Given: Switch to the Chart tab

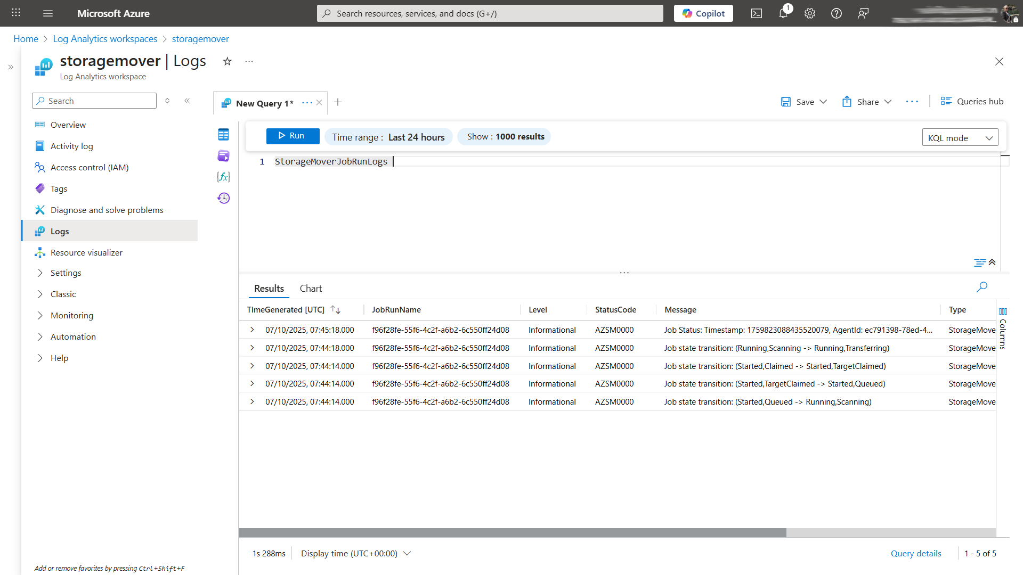Looking at the screenshot, I should (311, 288).
